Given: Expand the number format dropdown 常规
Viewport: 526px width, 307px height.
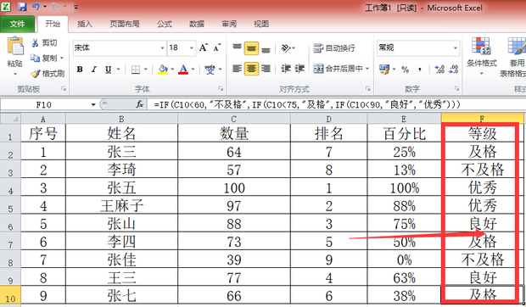Looking at the screenshot, I should (x=456, y=48).
